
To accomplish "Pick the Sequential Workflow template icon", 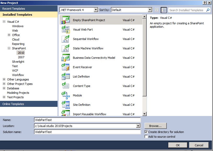I will [66, 39].
